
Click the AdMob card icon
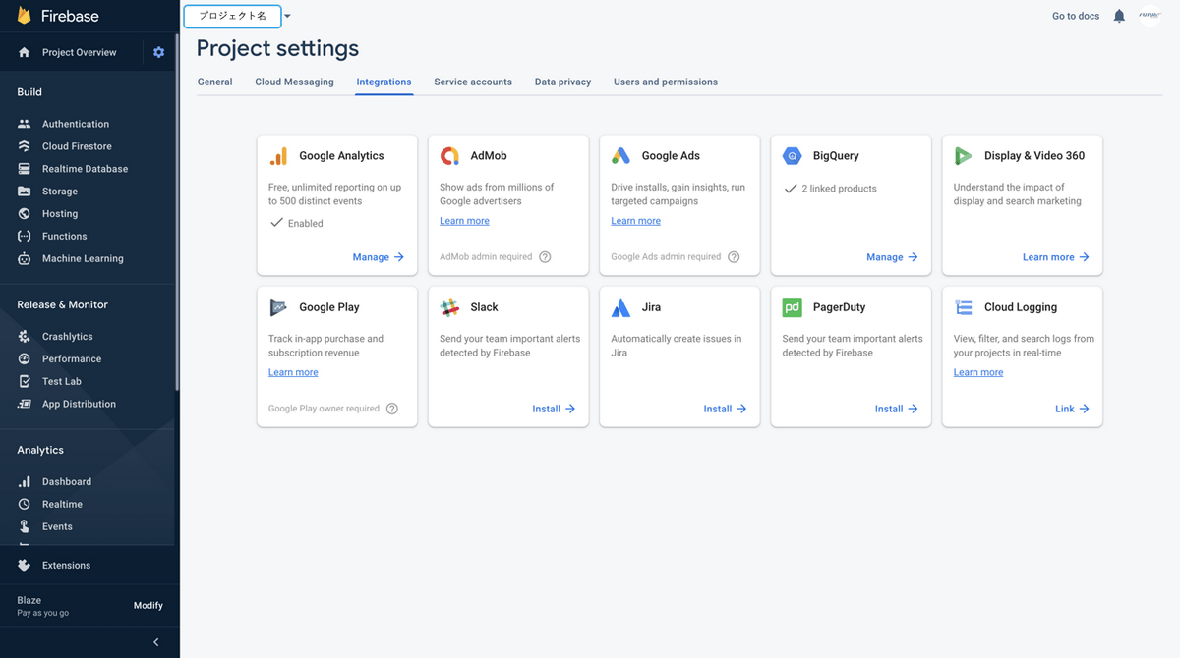tap(449, 156)
